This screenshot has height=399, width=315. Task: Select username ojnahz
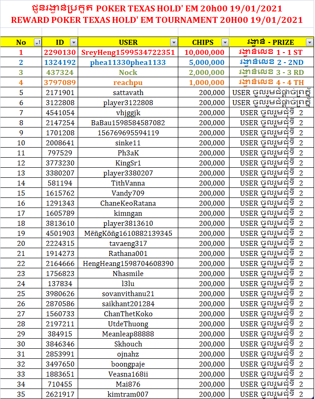[128, 354]
